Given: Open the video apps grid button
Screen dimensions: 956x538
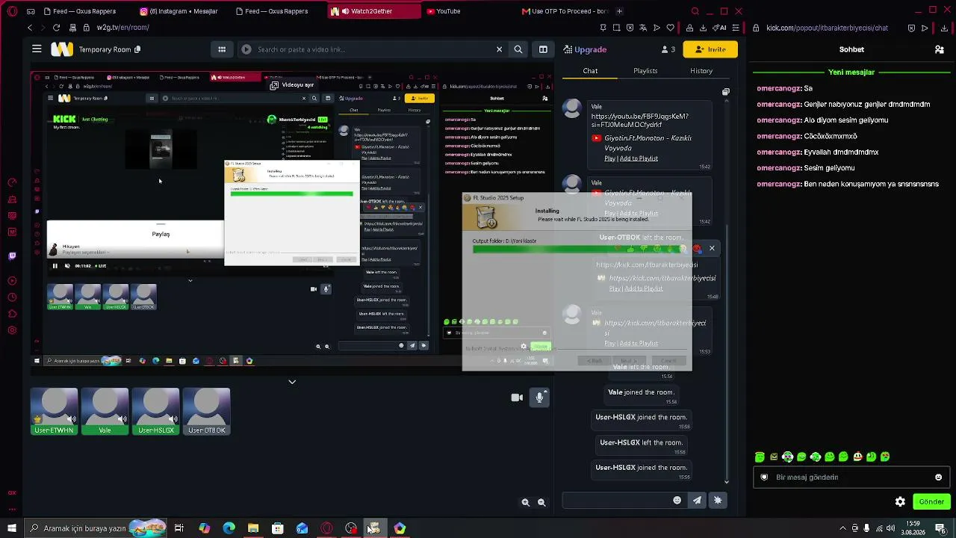Looking at the screenshot, I should tap(222, 49).
